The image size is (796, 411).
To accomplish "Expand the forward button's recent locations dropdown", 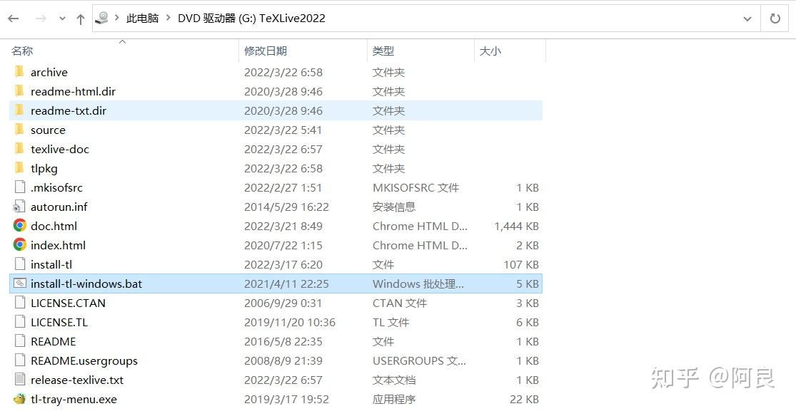I will (x=63, y=18).
